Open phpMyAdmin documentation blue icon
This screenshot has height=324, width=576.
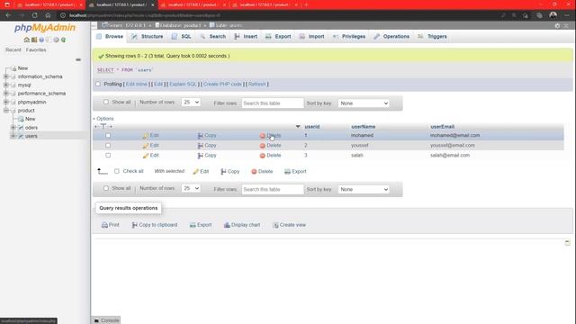(41, 40)
